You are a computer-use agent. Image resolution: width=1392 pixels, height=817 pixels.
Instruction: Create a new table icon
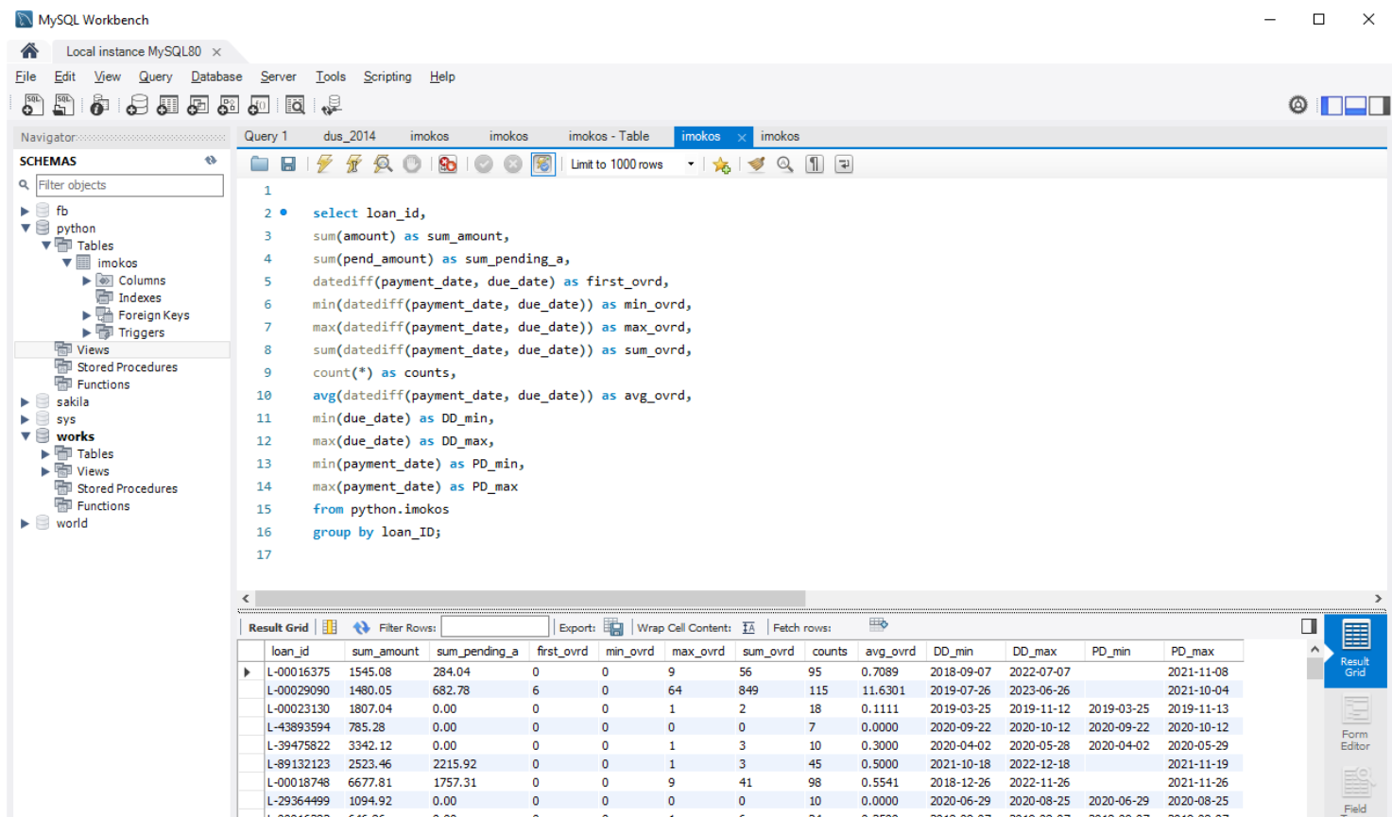(x=167, y=105)
